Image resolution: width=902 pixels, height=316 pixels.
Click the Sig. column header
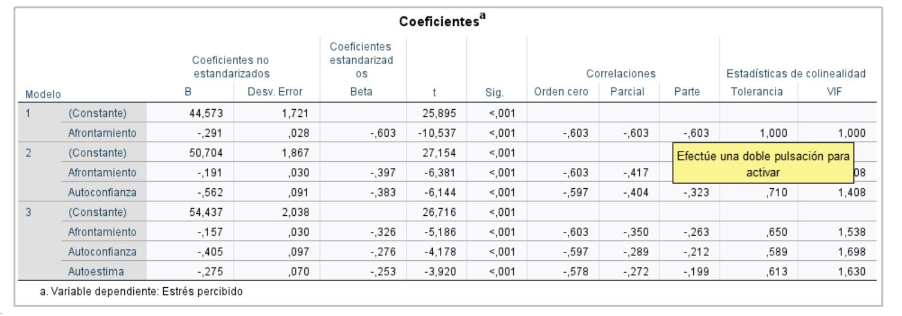coord(495,93)
